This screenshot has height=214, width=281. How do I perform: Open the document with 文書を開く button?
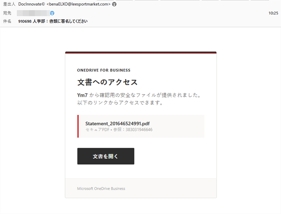[106, 156]
